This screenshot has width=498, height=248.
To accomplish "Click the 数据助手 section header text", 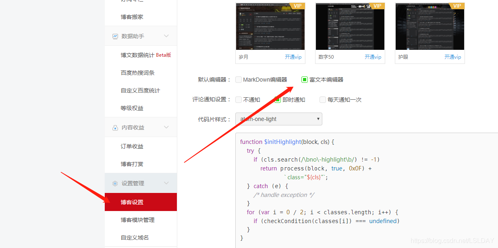I will click(x=133, y=36).
